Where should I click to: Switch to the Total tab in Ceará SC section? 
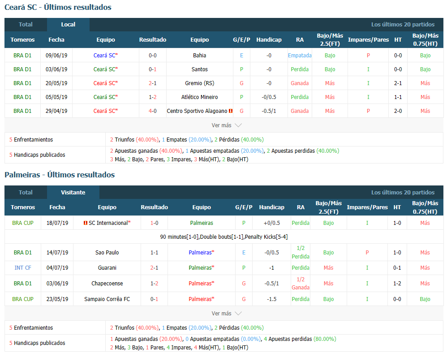click(26, 25)
